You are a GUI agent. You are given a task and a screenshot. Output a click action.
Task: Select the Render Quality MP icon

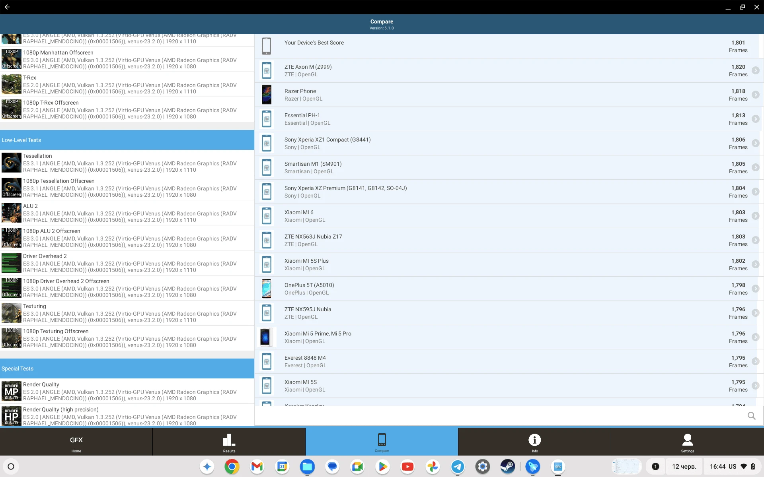click(x=12, y=391)
